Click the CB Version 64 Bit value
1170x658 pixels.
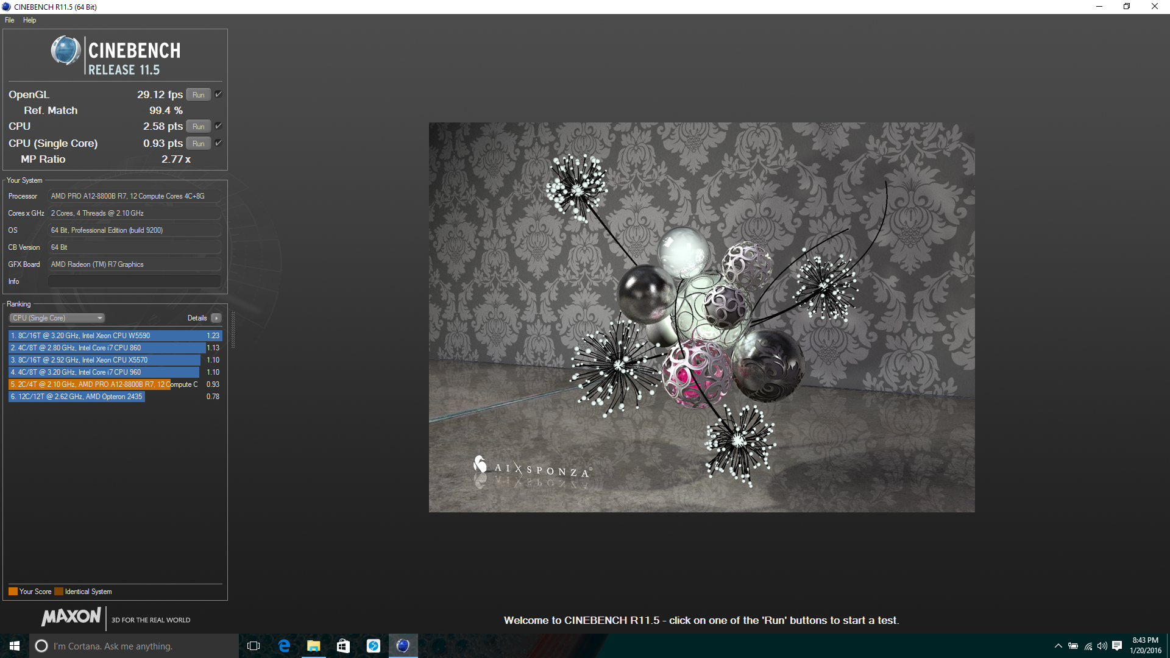[134, 247]
